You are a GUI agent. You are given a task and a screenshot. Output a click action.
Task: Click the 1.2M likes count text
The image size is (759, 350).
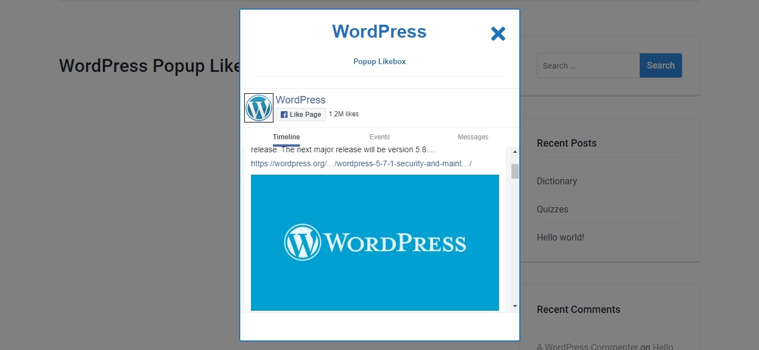click(344, 114)
